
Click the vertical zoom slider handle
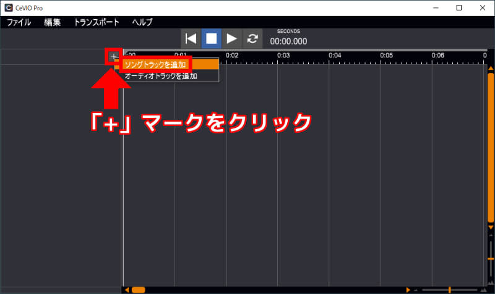[491, 259]
